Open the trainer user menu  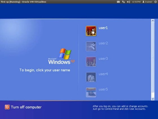147,2
